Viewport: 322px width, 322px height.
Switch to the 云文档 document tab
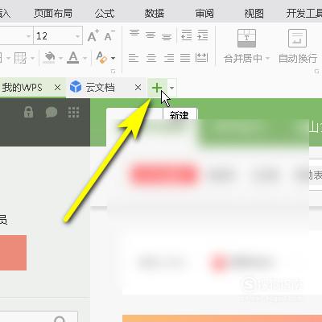pos(100,88)
